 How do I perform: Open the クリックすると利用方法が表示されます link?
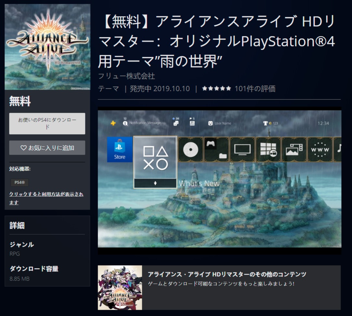pyautogui.click(x=46, y=198)
